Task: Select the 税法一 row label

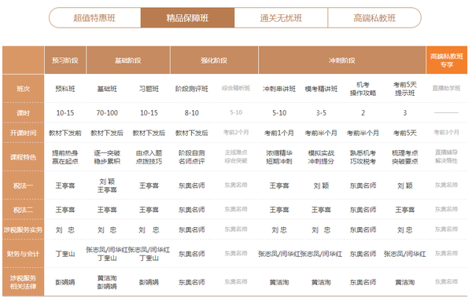Action: pyautogui.click(x=23, y=185)
